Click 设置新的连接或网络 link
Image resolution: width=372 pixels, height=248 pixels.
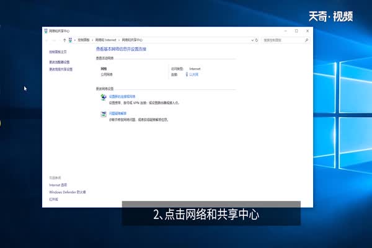point(122,97)
